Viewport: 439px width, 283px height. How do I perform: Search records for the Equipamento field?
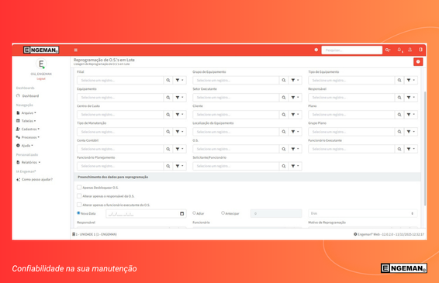pyautogui.click(x=168, y=98)
